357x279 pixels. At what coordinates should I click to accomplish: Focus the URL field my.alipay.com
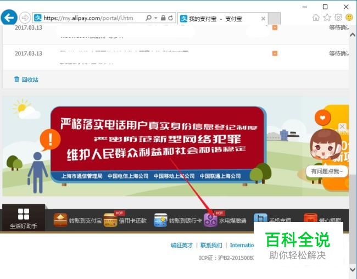click(x=88, y=18)
